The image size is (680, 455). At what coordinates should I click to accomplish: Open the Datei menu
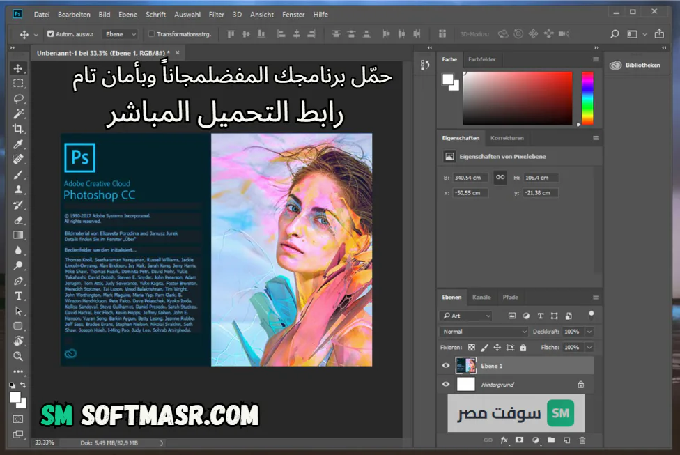[42, 15]
